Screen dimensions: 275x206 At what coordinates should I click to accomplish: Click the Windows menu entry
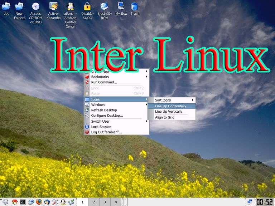pyautogui.click(x=116, y=104)
